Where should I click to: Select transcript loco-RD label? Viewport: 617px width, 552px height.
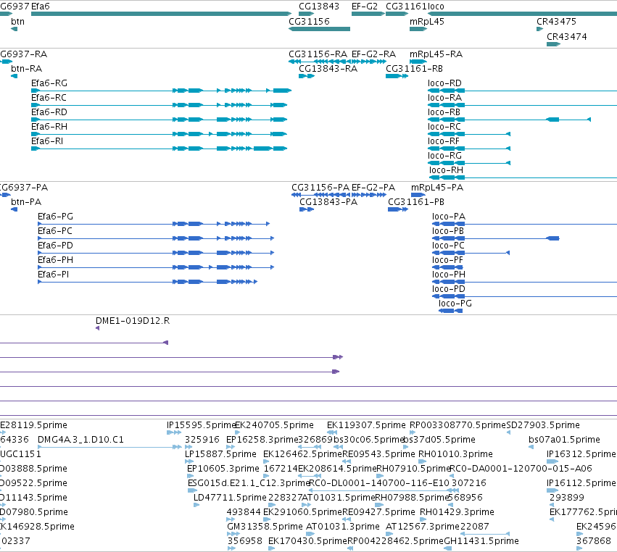444,83
